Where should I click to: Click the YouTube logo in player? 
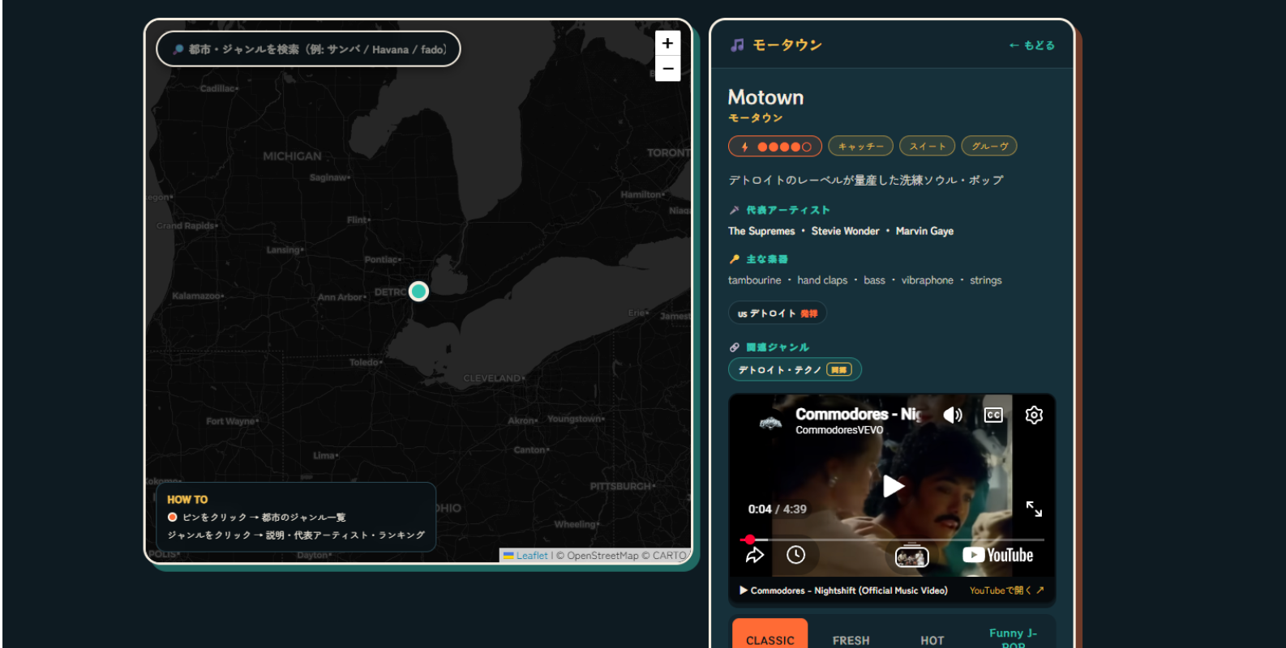[x=997, y=555]
